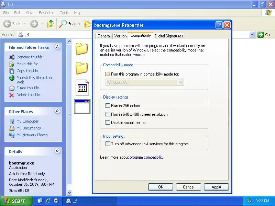Click the Apply button

pos(216,187)
